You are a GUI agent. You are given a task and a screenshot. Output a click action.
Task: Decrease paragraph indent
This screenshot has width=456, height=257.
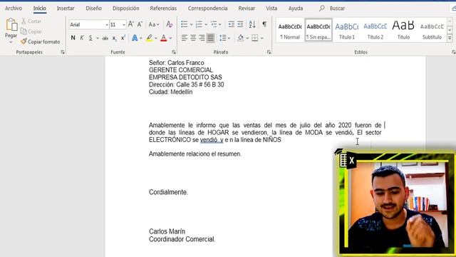point(231,24)
